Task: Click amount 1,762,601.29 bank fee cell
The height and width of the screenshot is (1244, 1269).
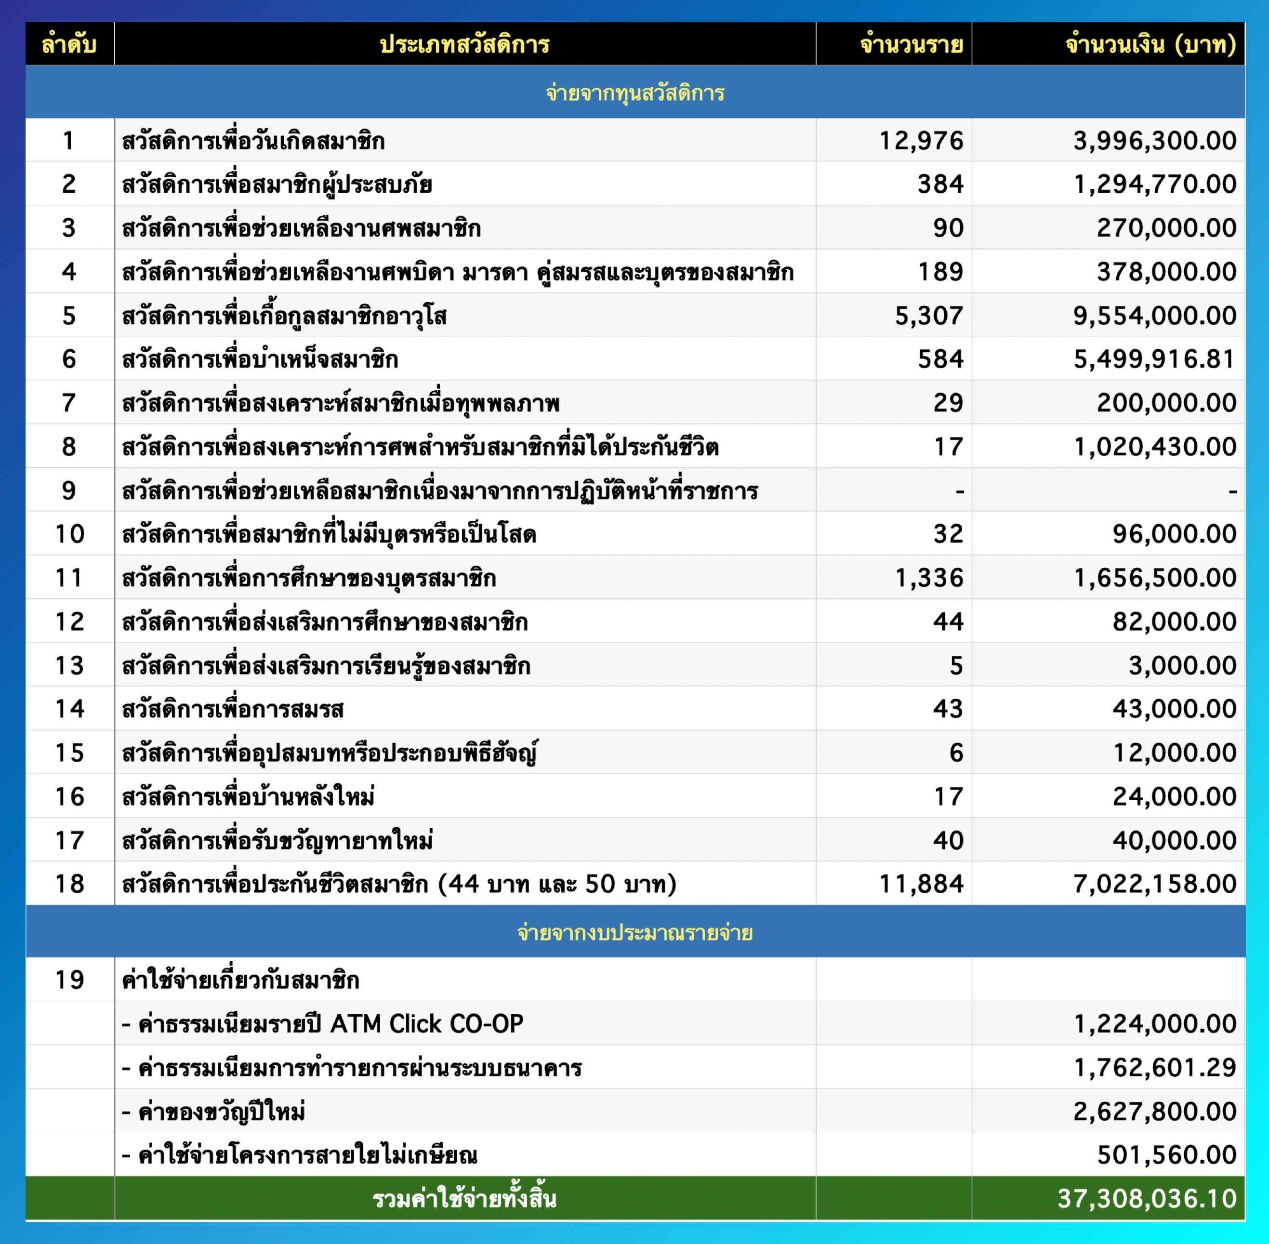Action: pos(1154,1068)
